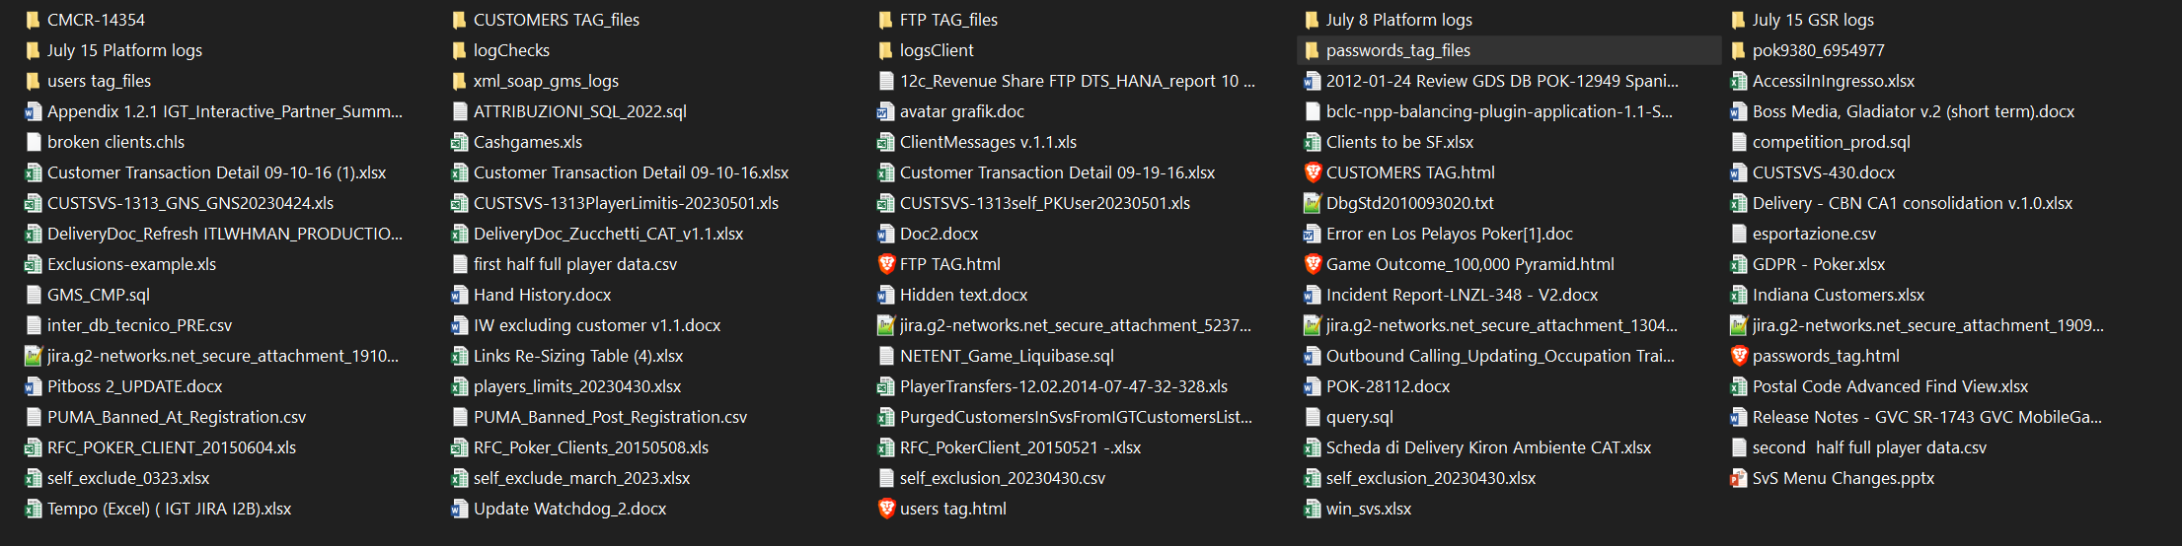Select 'DeliveryDoc_Zucchetti_CAT_v1.1.xlsx' file name
The width and height of the screenshot is (2182, 546).
608,234
